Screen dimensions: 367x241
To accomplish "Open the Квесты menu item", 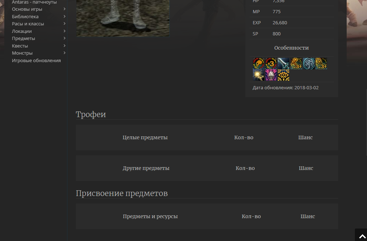I will (x=20, y=46).
